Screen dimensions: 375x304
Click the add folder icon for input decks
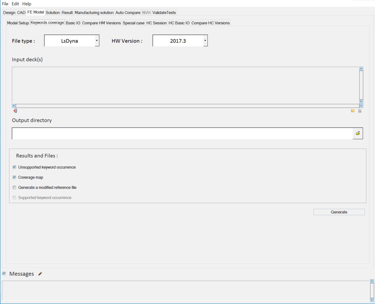click(353, 111)
